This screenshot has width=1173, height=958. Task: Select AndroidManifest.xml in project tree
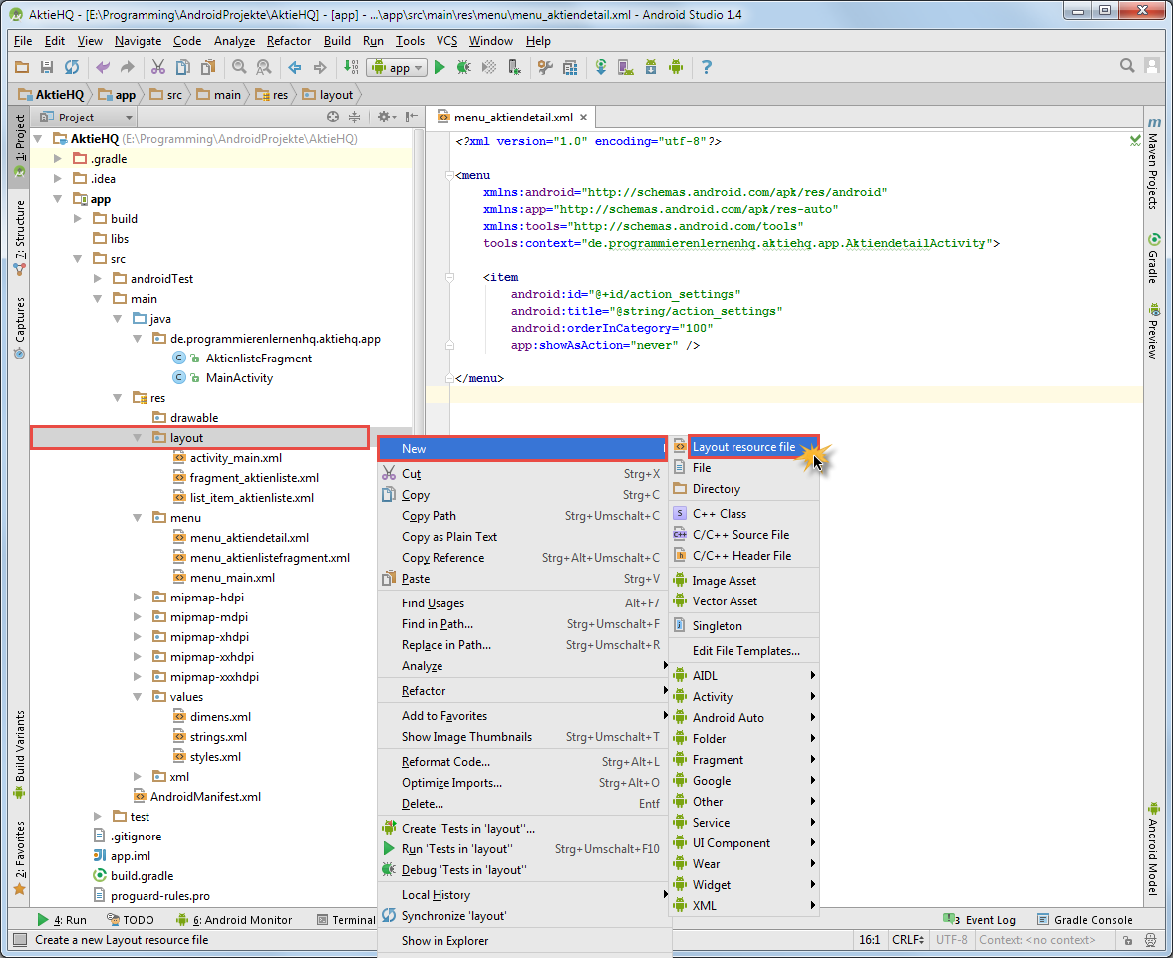click(205, 797)
